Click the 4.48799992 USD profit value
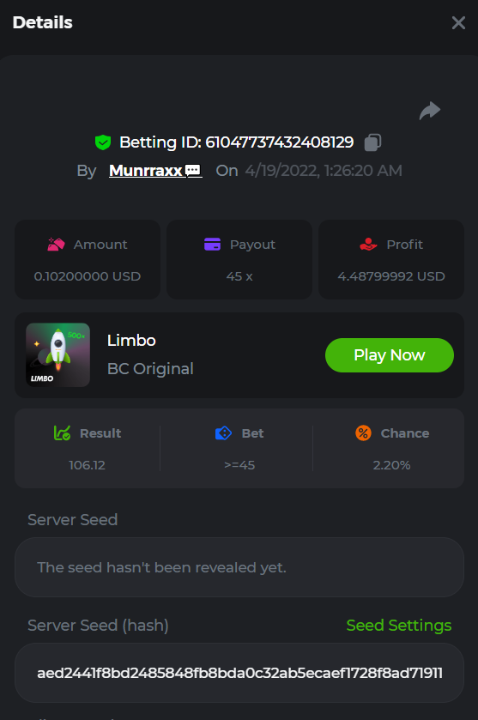The width and height of the screenshot is (478, 720). 391,276
